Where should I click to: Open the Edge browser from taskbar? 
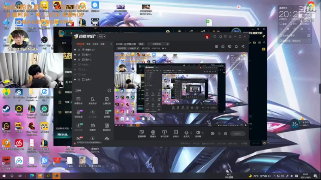(32, 176)
